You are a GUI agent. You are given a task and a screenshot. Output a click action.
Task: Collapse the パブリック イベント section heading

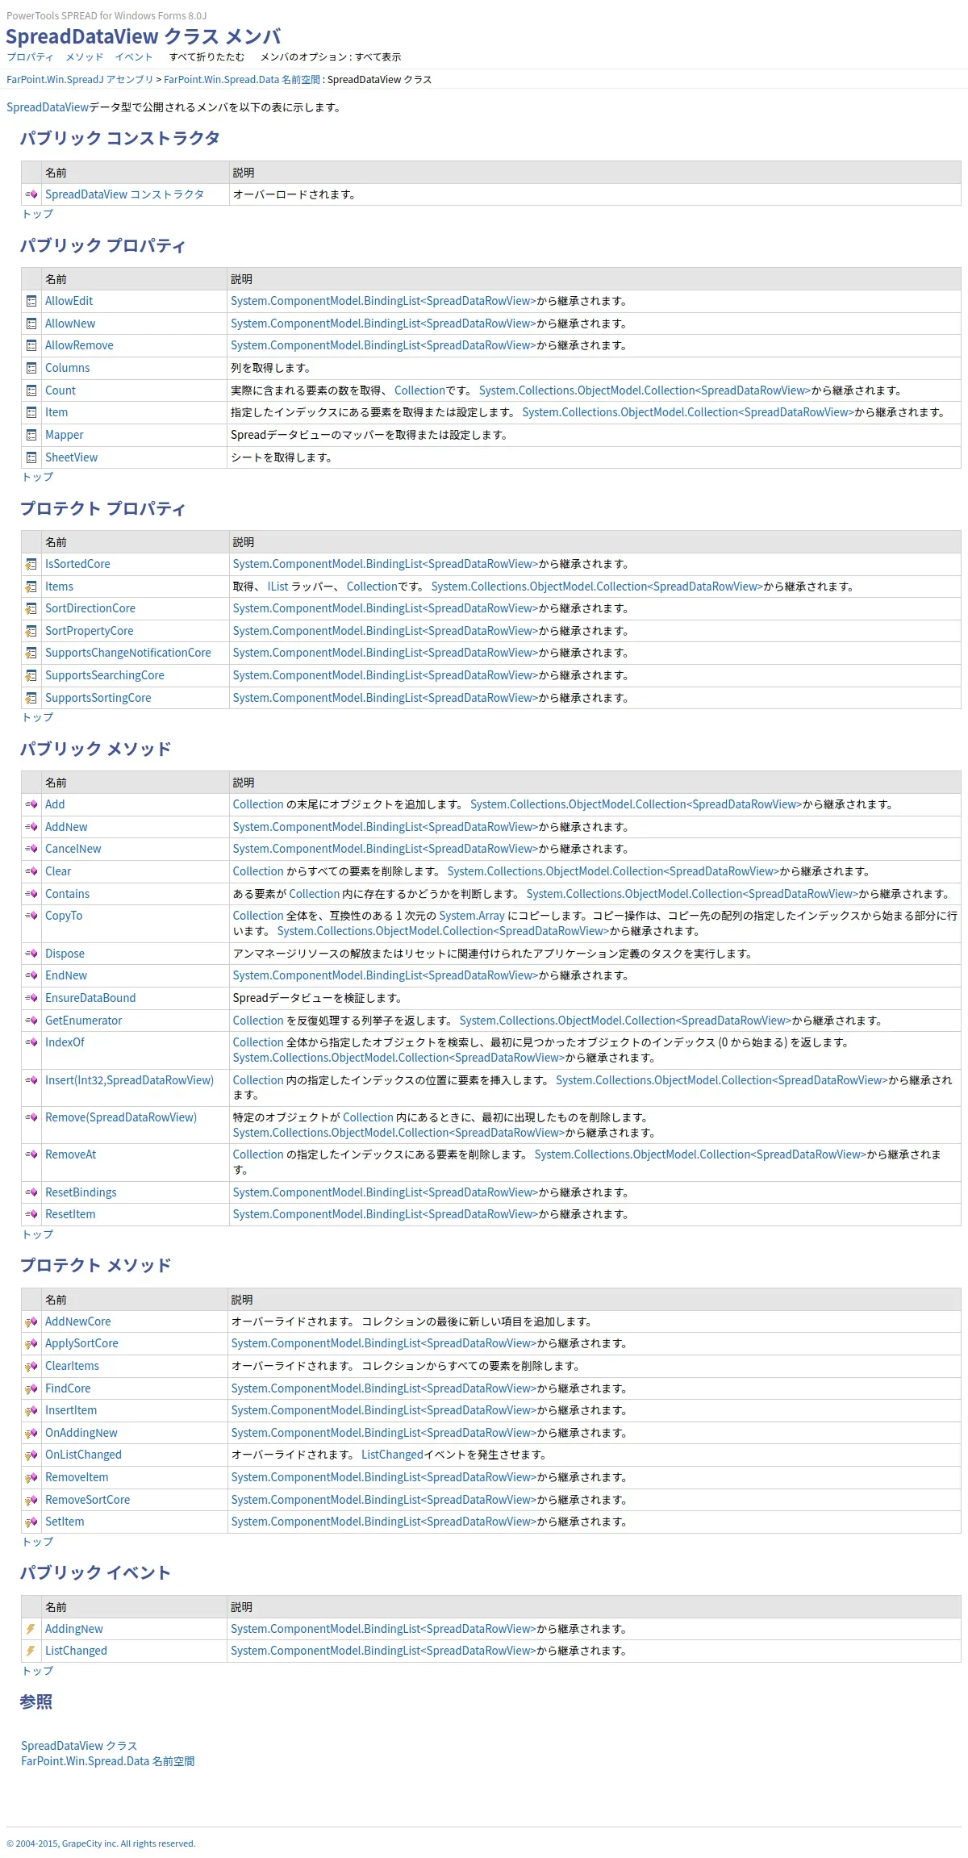click(95, 1572)
